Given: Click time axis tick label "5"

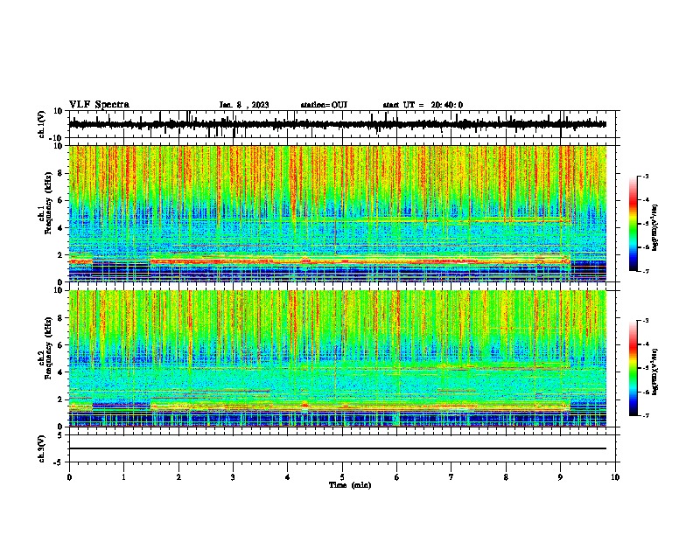Looking at the screenshot, I should (342, 477).
